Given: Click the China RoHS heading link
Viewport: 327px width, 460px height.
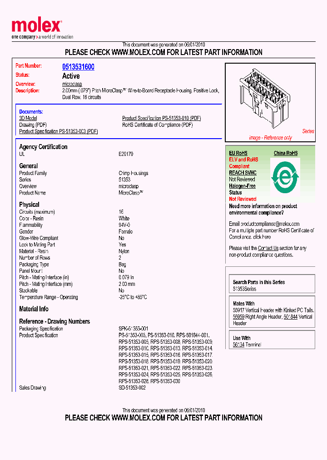Looking at the screenshot, I should pyautogui.click(x=286, y=153).
